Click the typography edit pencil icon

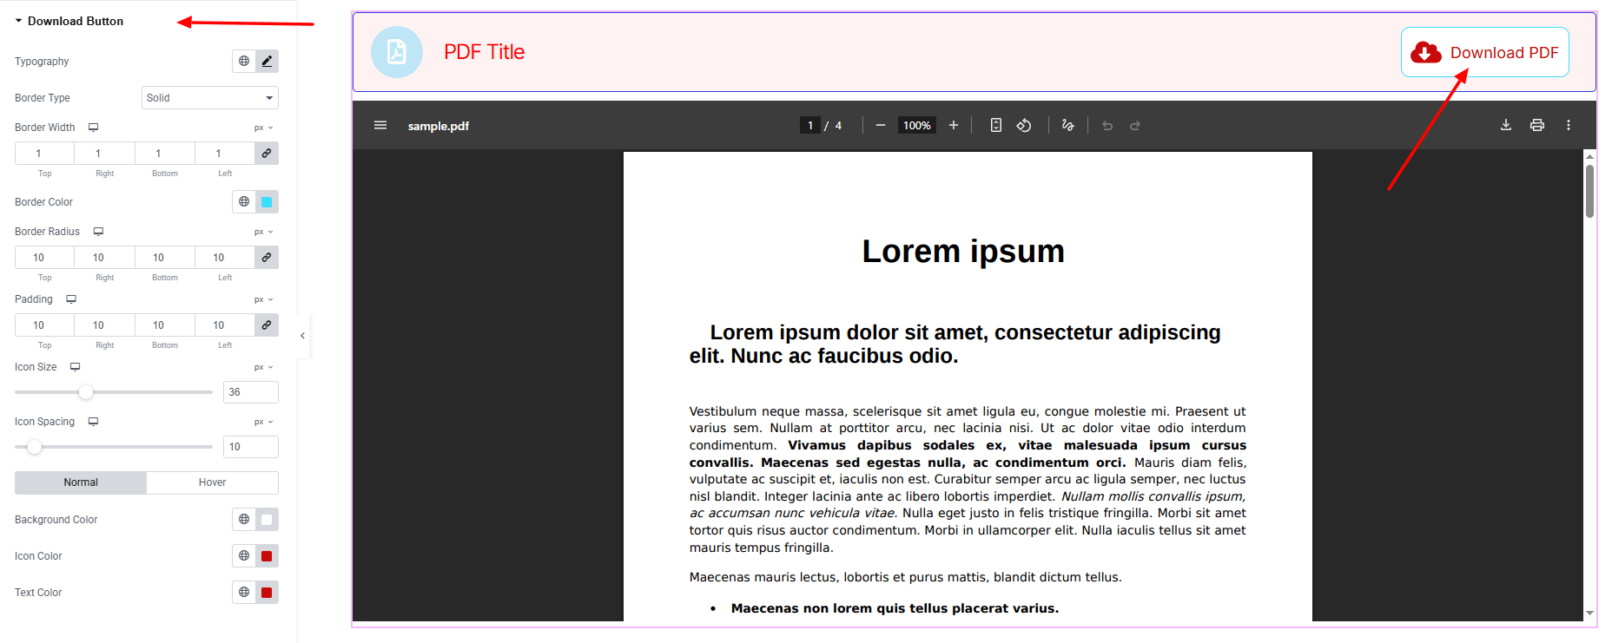click(x=267, y=62)
